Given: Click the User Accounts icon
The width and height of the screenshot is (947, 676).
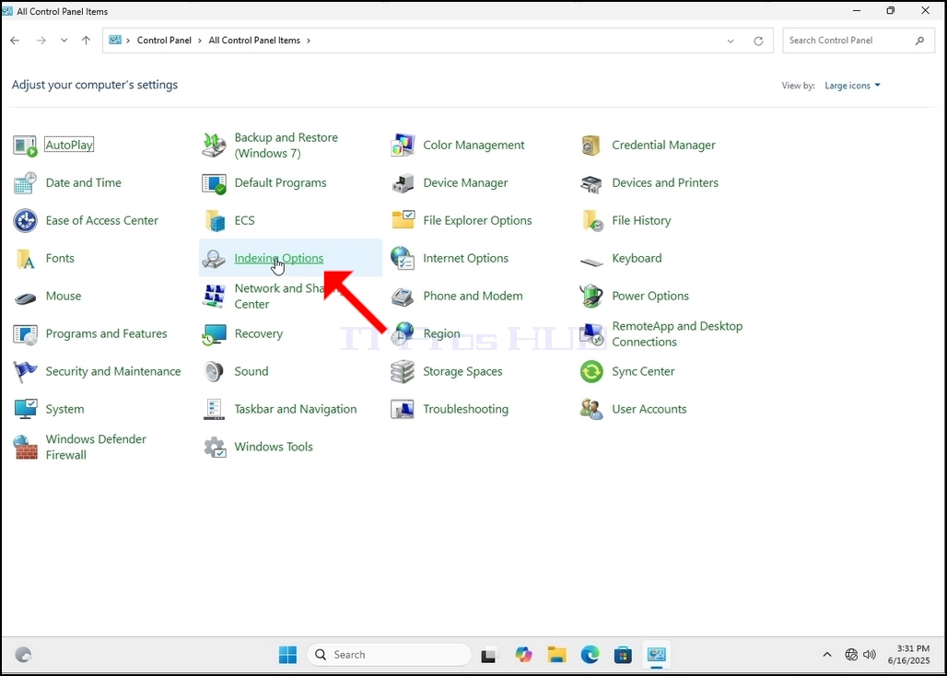Looking at the screenshot, I should pyautogui.click(x=591, y=409).
